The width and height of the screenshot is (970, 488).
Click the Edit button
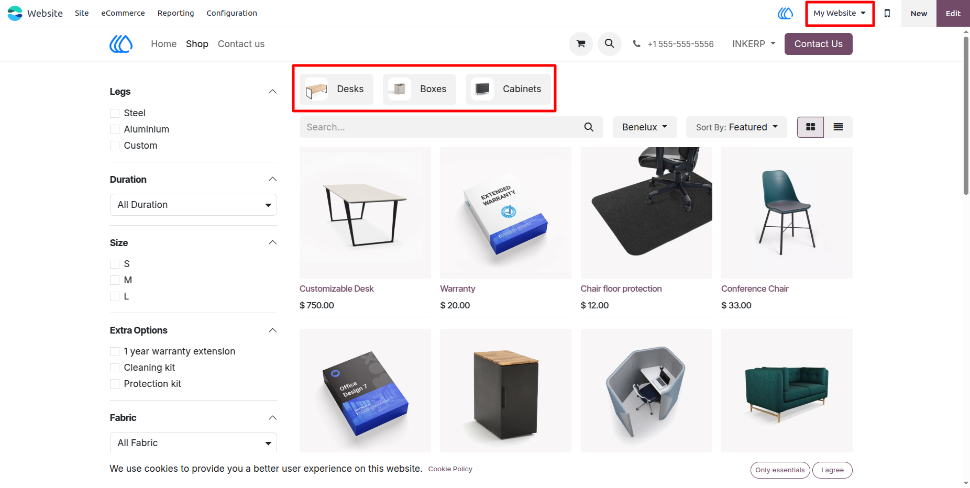(953, 13)
